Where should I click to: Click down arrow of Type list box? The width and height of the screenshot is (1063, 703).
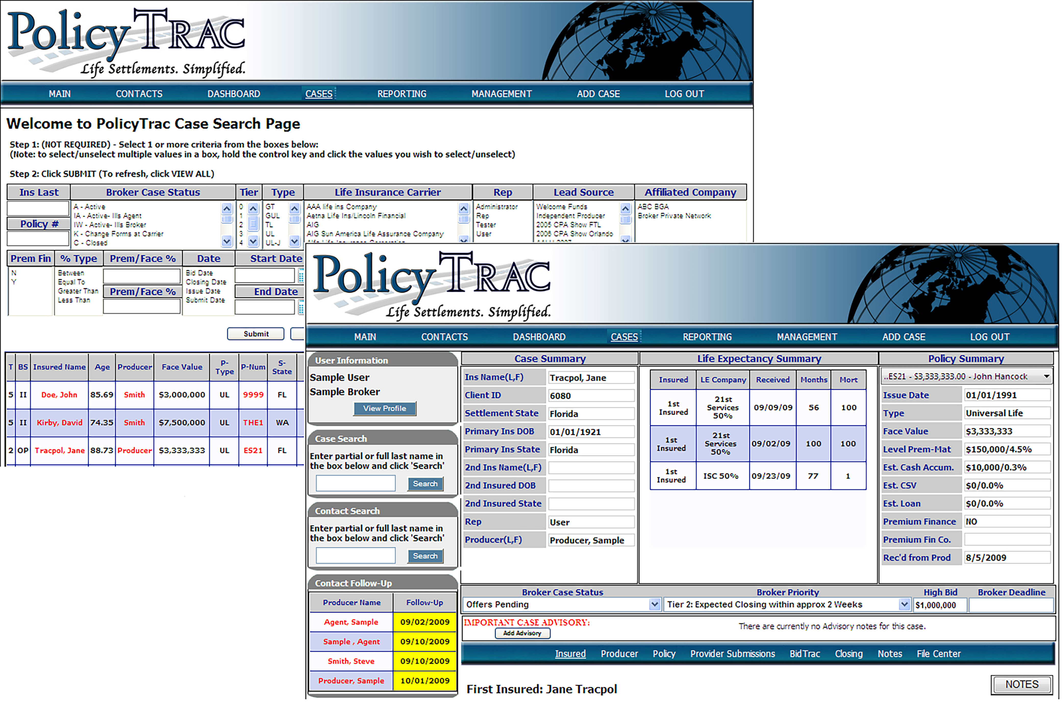294,242
